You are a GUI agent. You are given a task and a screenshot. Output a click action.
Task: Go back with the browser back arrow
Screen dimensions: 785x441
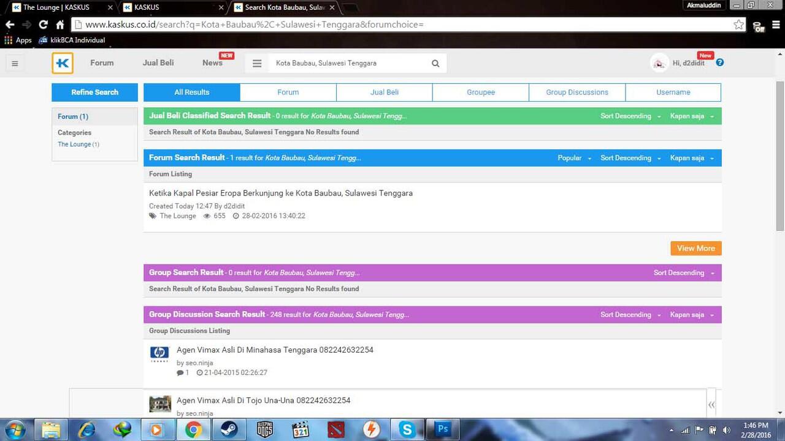10,24
